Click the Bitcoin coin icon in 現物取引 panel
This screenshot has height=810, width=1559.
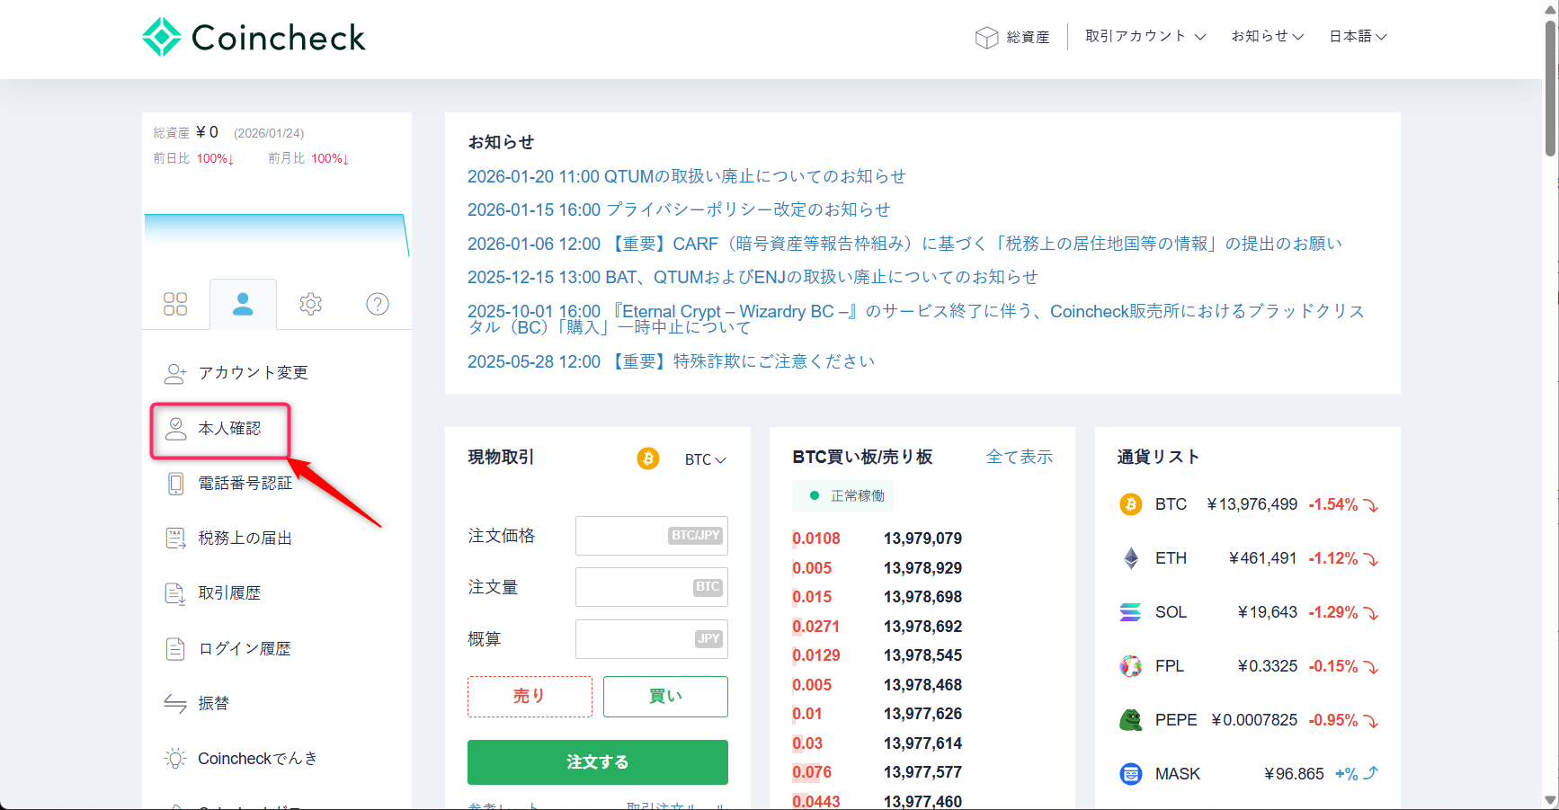[x=647, y=458]
